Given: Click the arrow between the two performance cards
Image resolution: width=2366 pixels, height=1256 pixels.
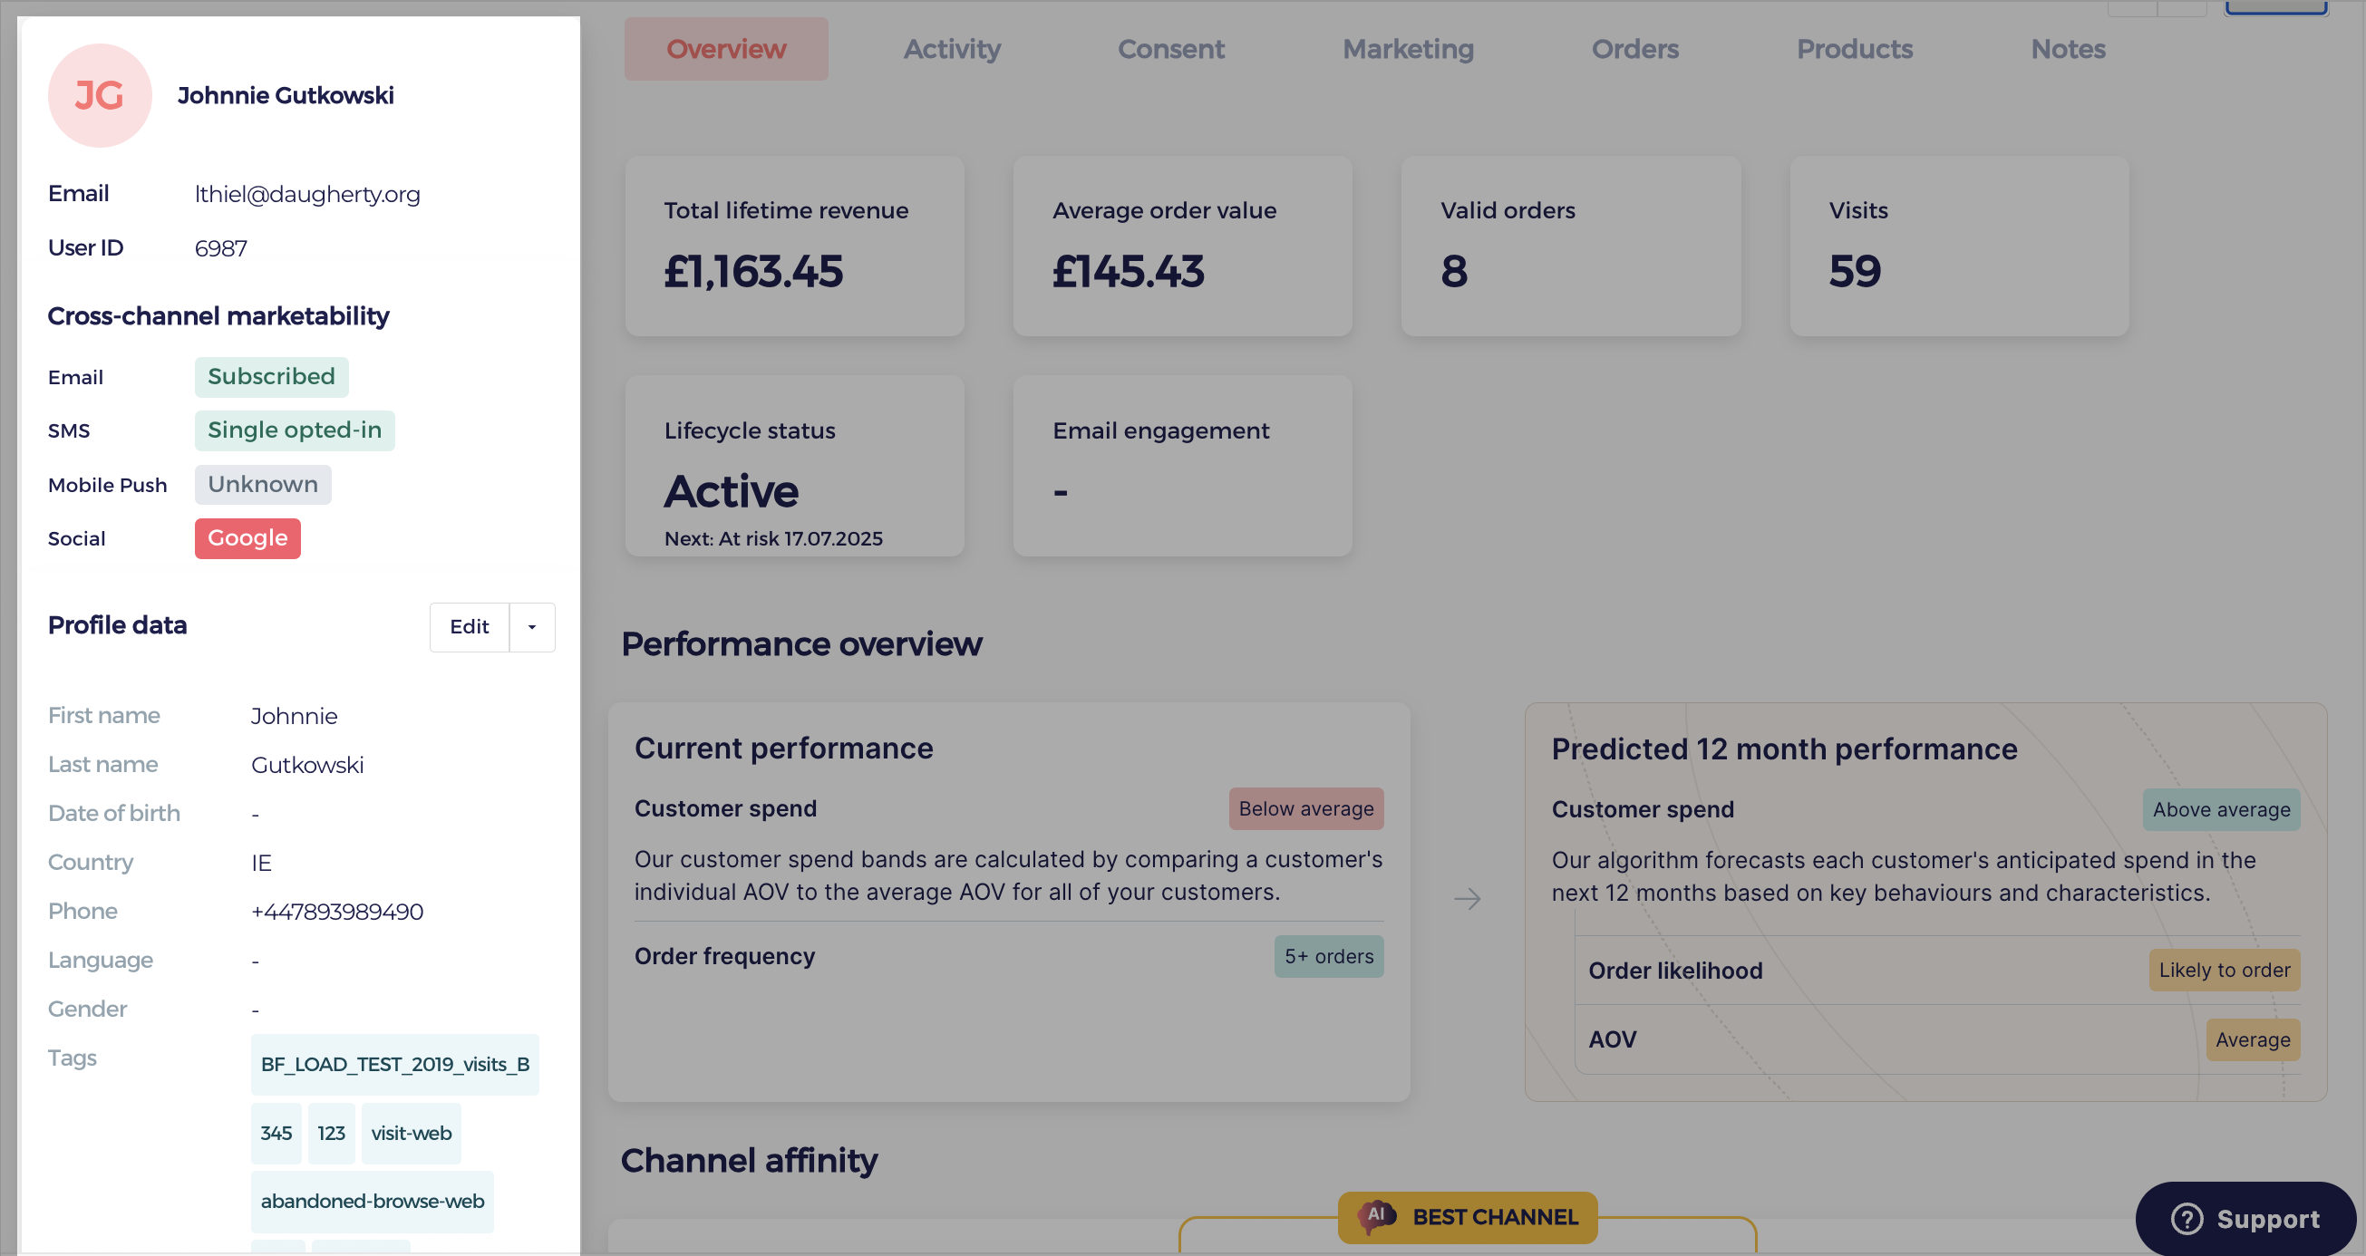Looking at the screenshot, I should 1468,899.
